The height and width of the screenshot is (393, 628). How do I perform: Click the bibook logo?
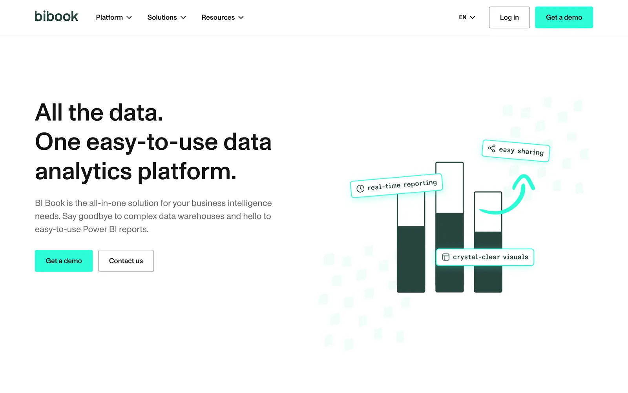coord(56,17)
